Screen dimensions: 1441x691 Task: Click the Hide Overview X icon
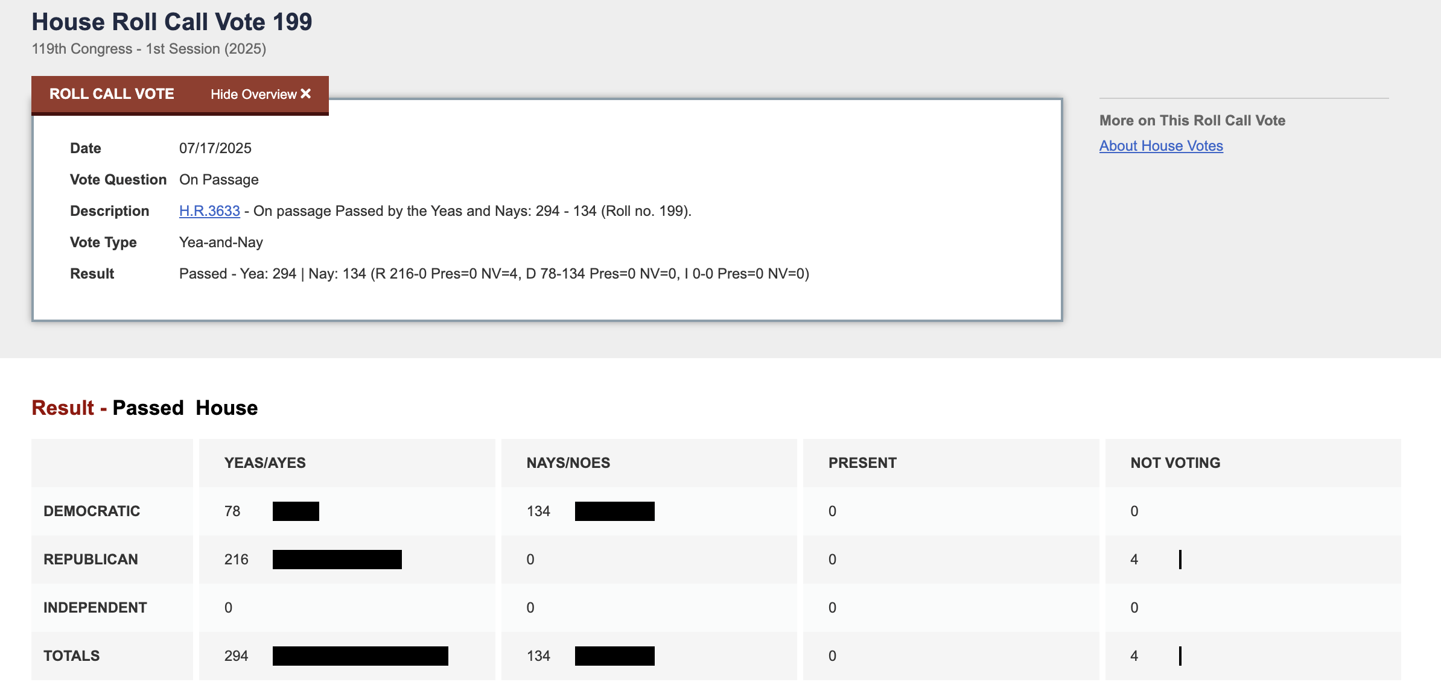coord(306,94)
